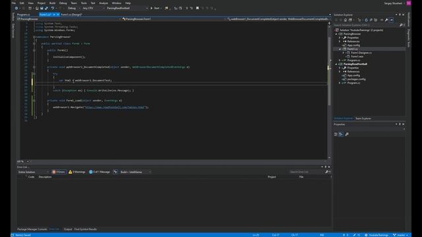
Task: Open the Build menu
Action: click(52, 3)
